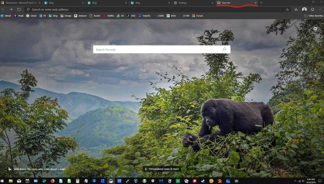Open the Favorites list icon
This screenshot has height=184, width=324.
tap(296, 9)
